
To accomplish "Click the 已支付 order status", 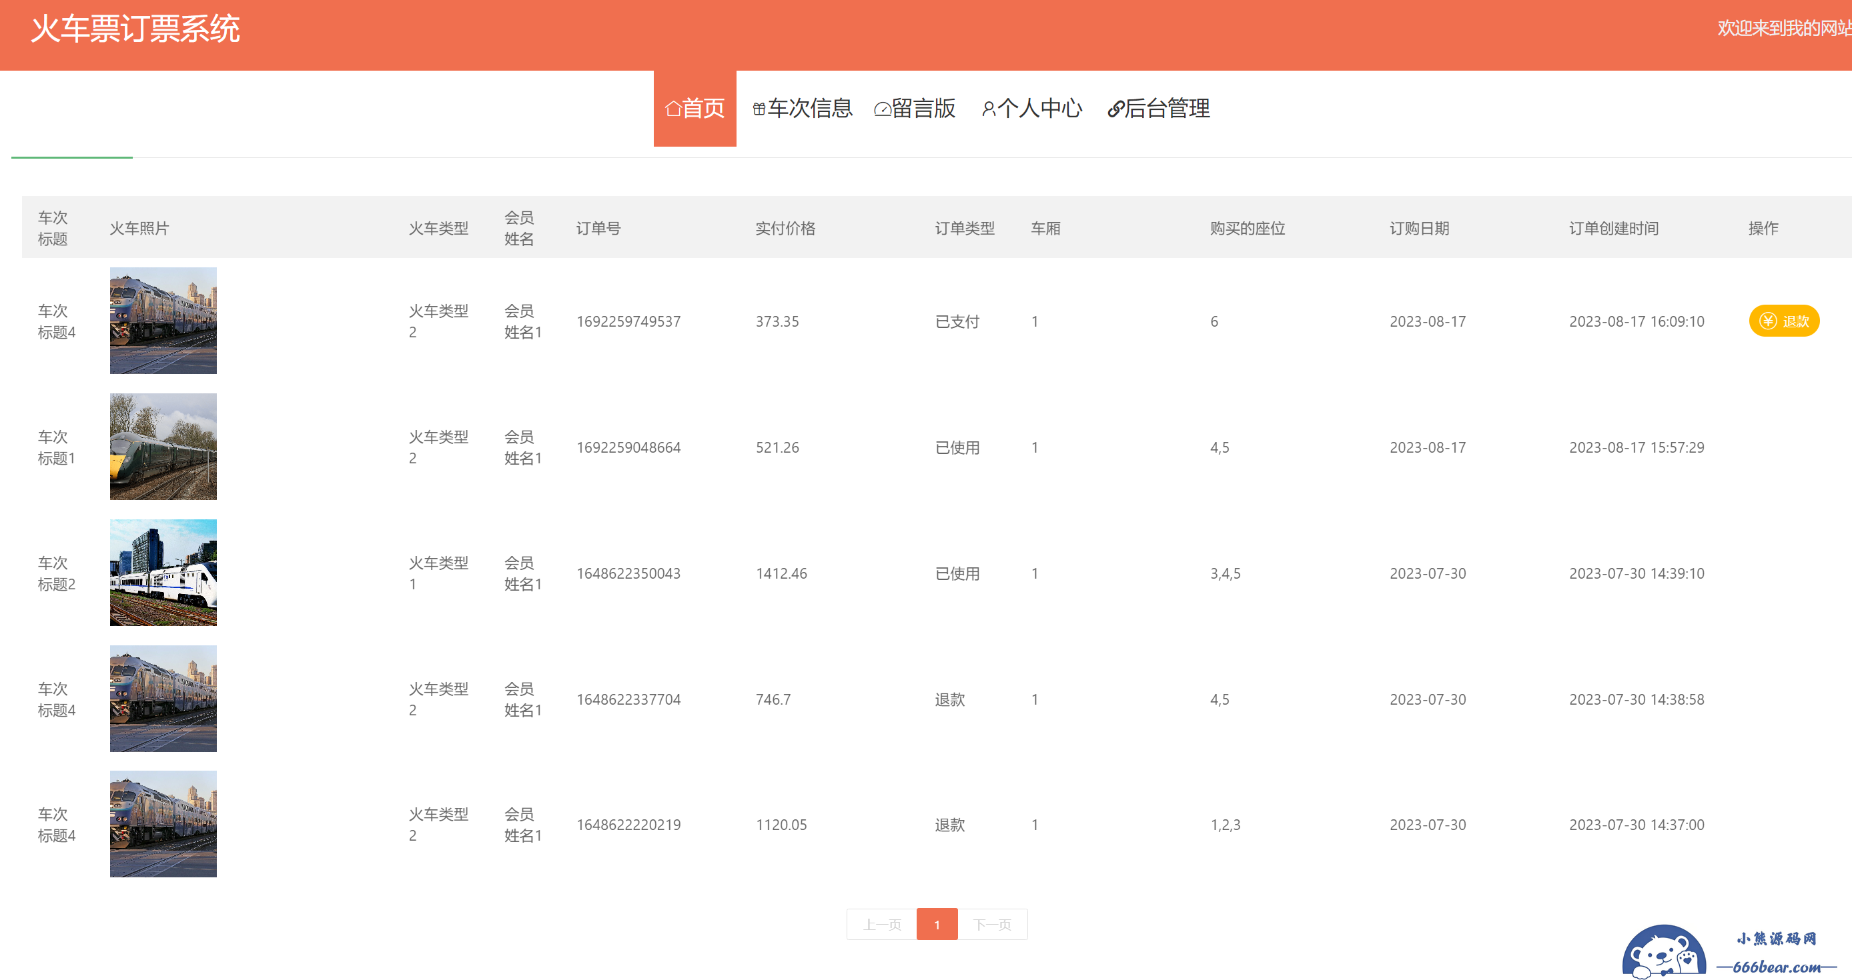I will pyautogui.click(x=957, y=321).
